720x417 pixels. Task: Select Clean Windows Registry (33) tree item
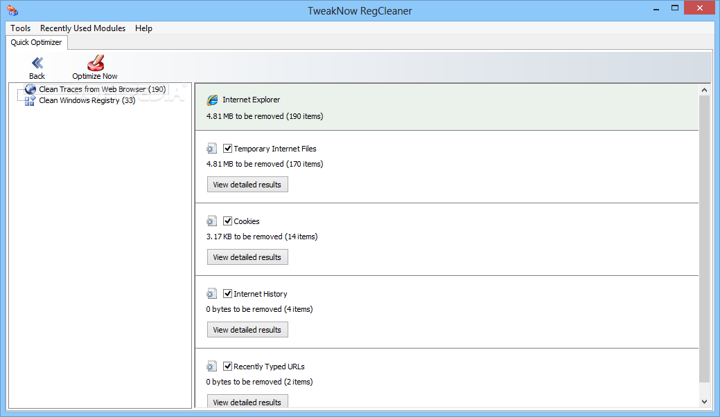pyautogui.click(x=87, y=100)
